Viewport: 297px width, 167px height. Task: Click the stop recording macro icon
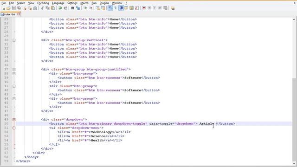[x=149, y=8]
